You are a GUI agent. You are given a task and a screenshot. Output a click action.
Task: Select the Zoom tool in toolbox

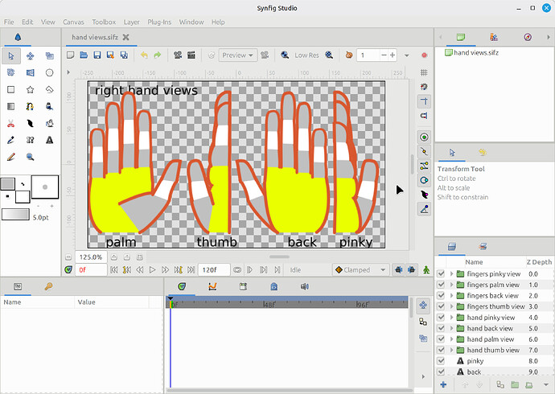(x=30, y=157)
